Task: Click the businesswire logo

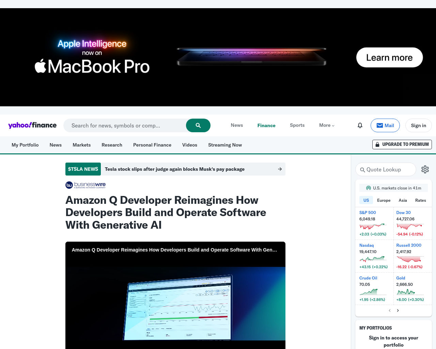Action: [x=85, y=185]
